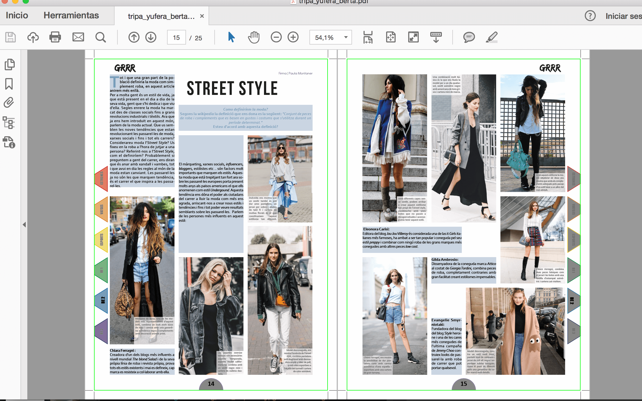Zoom out with the minus button
Viewport: 642px width, 401px height.
(x=276, y=37)
